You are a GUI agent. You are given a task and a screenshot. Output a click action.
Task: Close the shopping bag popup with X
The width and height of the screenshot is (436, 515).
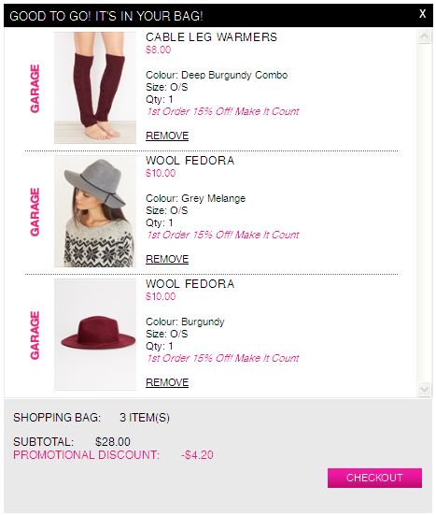click(x=423, y=14)
